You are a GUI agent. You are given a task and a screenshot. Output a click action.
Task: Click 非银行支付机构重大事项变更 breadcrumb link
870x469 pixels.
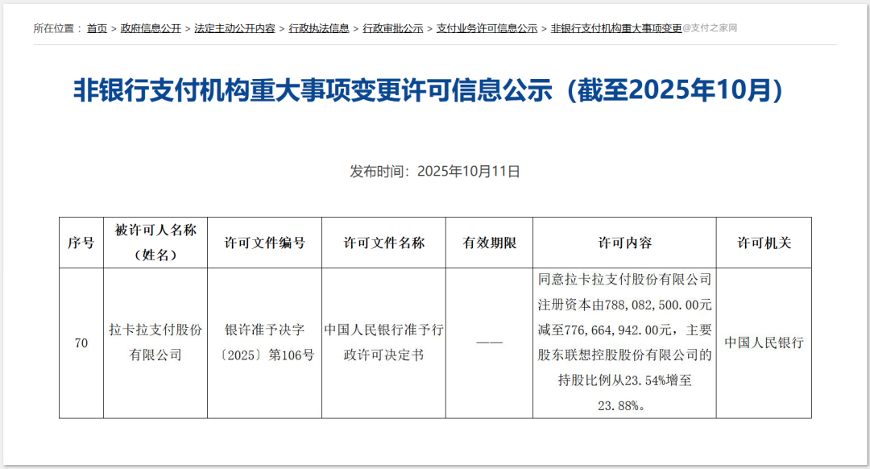(x=616, y=28)
